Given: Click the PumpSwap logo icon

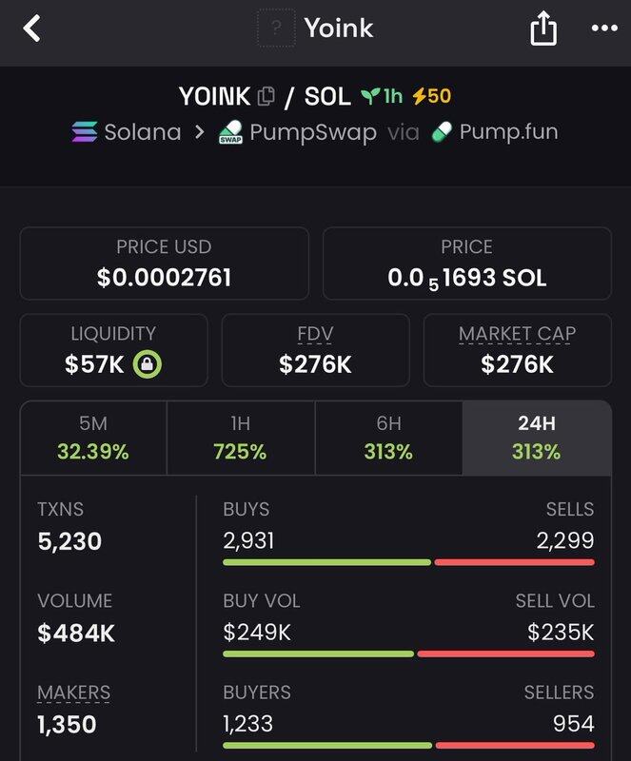Looking at the screenshot, I should [x=231, y=132].
